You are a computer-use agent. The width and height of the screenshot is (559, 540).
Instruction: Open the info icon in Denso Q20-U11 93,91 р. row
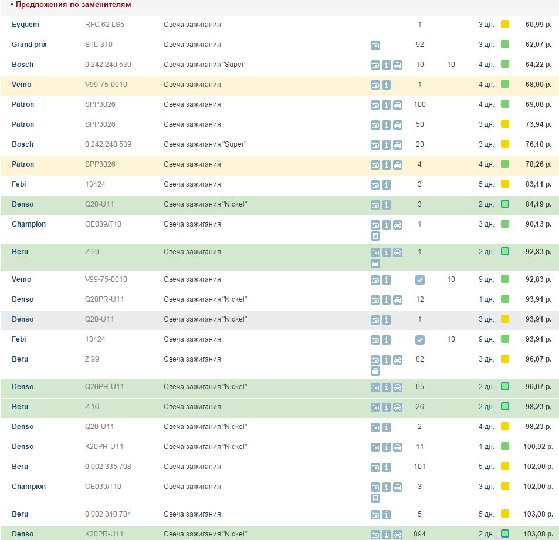point(386,320)
